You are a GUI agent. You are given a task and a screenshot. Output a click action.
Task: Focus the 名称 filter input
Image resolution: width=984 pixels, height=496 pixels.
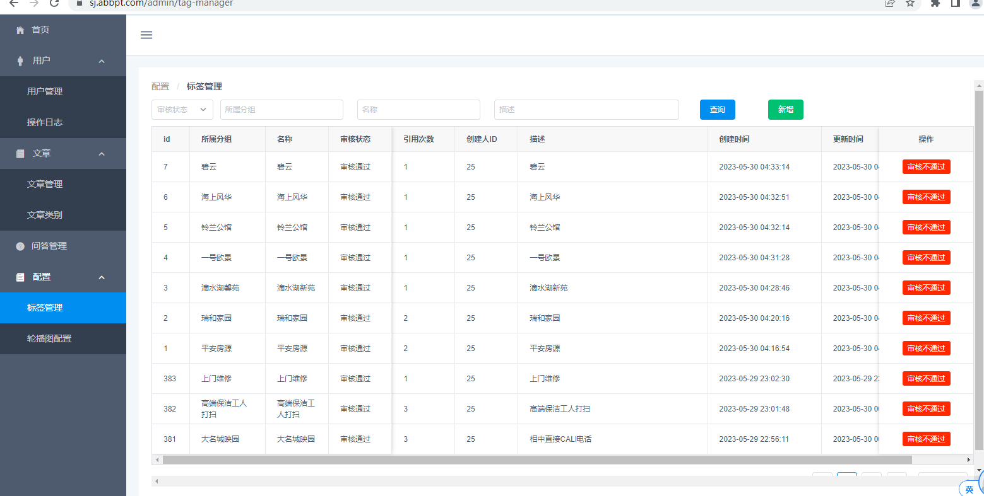pyautogui.click(x=418, y=110)
